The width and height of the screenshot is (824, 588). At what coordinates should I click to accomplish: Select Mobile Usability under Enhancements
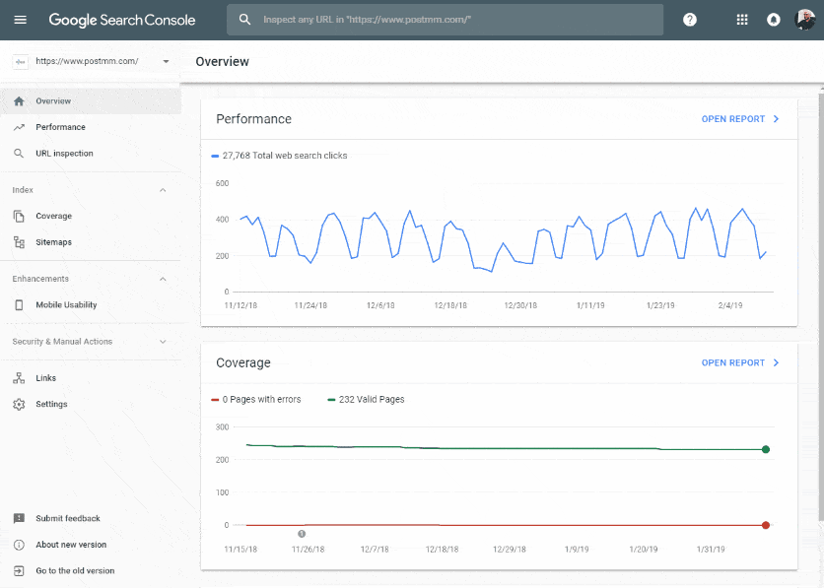(x=20, y=305)
